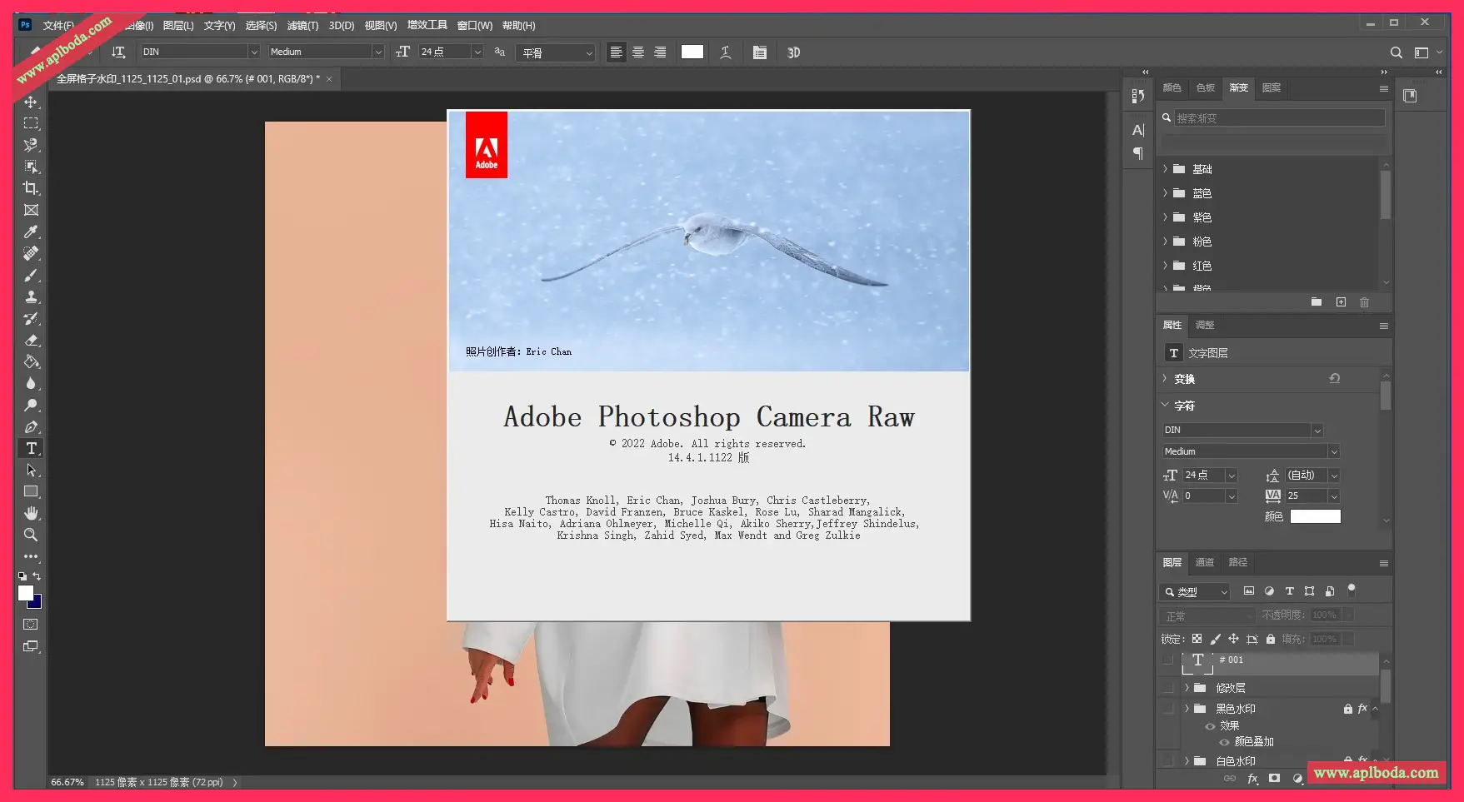Click the text color swatch in options bar
1464x802 pixels.
point(692,52)
